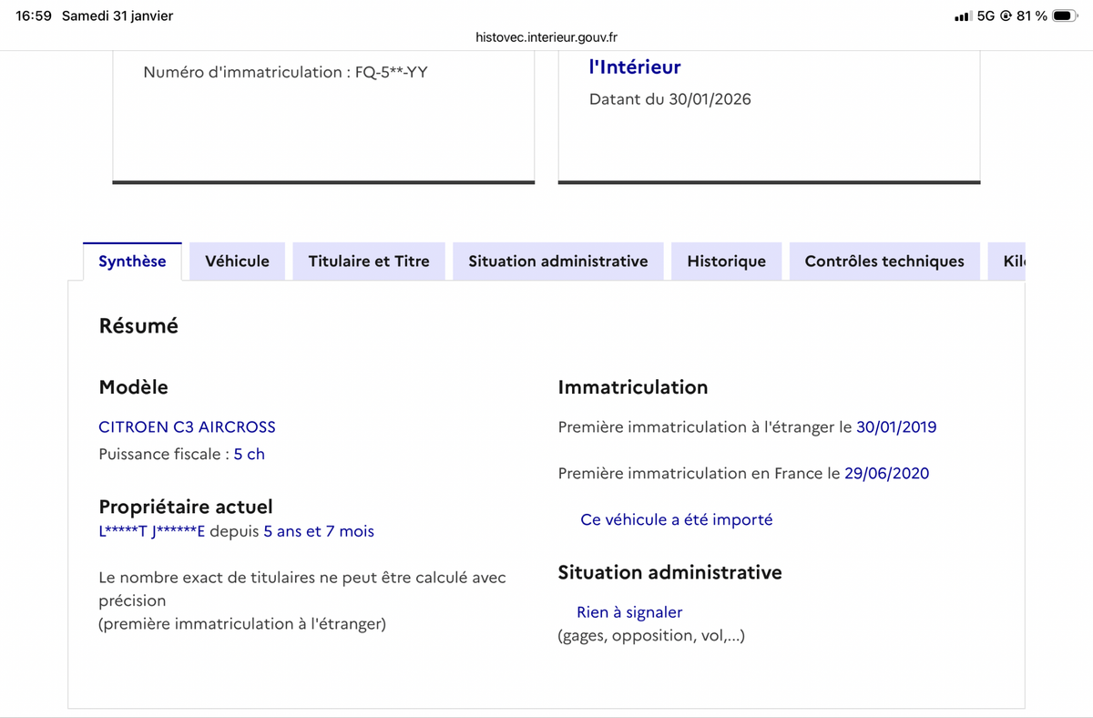Screen dimensions: 1093x718
Task: Open the Titulaire et Titre tab
Action: [x=368, y=261]
